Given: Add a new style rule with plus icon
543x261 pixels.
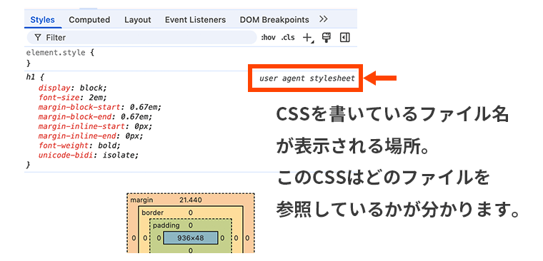Looking at the screenshot, I should pos(307,38).
